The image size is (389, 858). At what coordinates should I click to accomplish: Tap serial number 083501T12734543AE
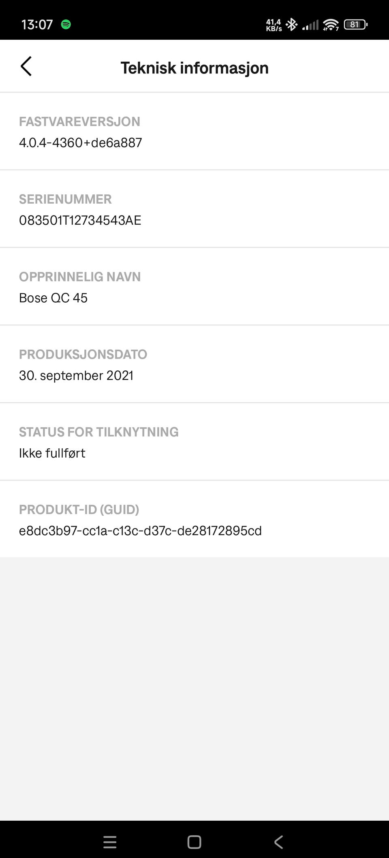pos(80,220)
